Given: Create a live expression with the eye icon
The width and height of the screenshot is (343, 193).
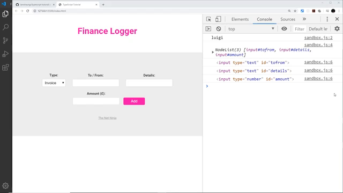Looking at the screenshot, I should (x=284, y=29).
